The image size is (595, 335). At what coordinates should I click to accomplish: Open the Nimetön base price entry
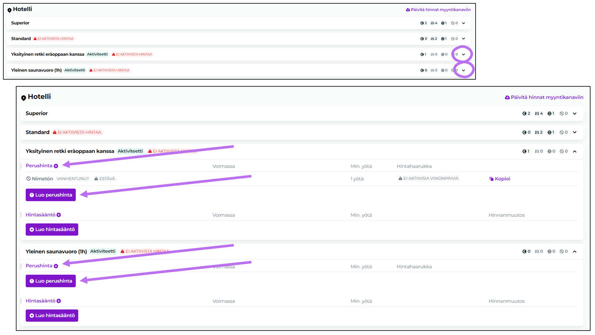click(43, 179)
